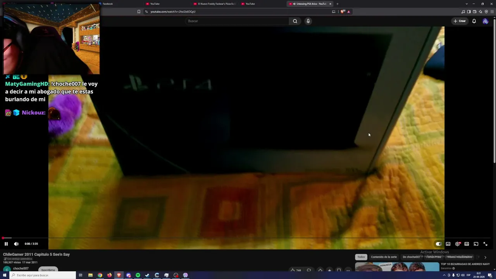Switch the 'ESP' keyboard input language

click(468, 275)
